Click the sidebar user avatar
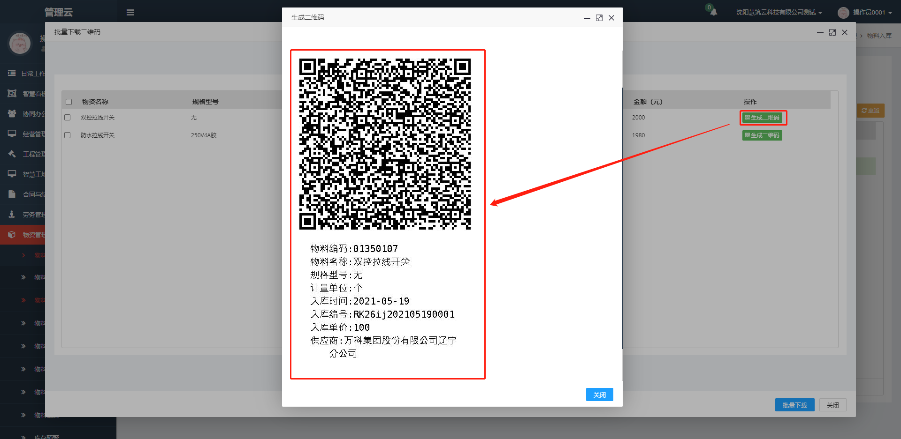This screenshot has width=901, height=439. (x=20, y=43)
